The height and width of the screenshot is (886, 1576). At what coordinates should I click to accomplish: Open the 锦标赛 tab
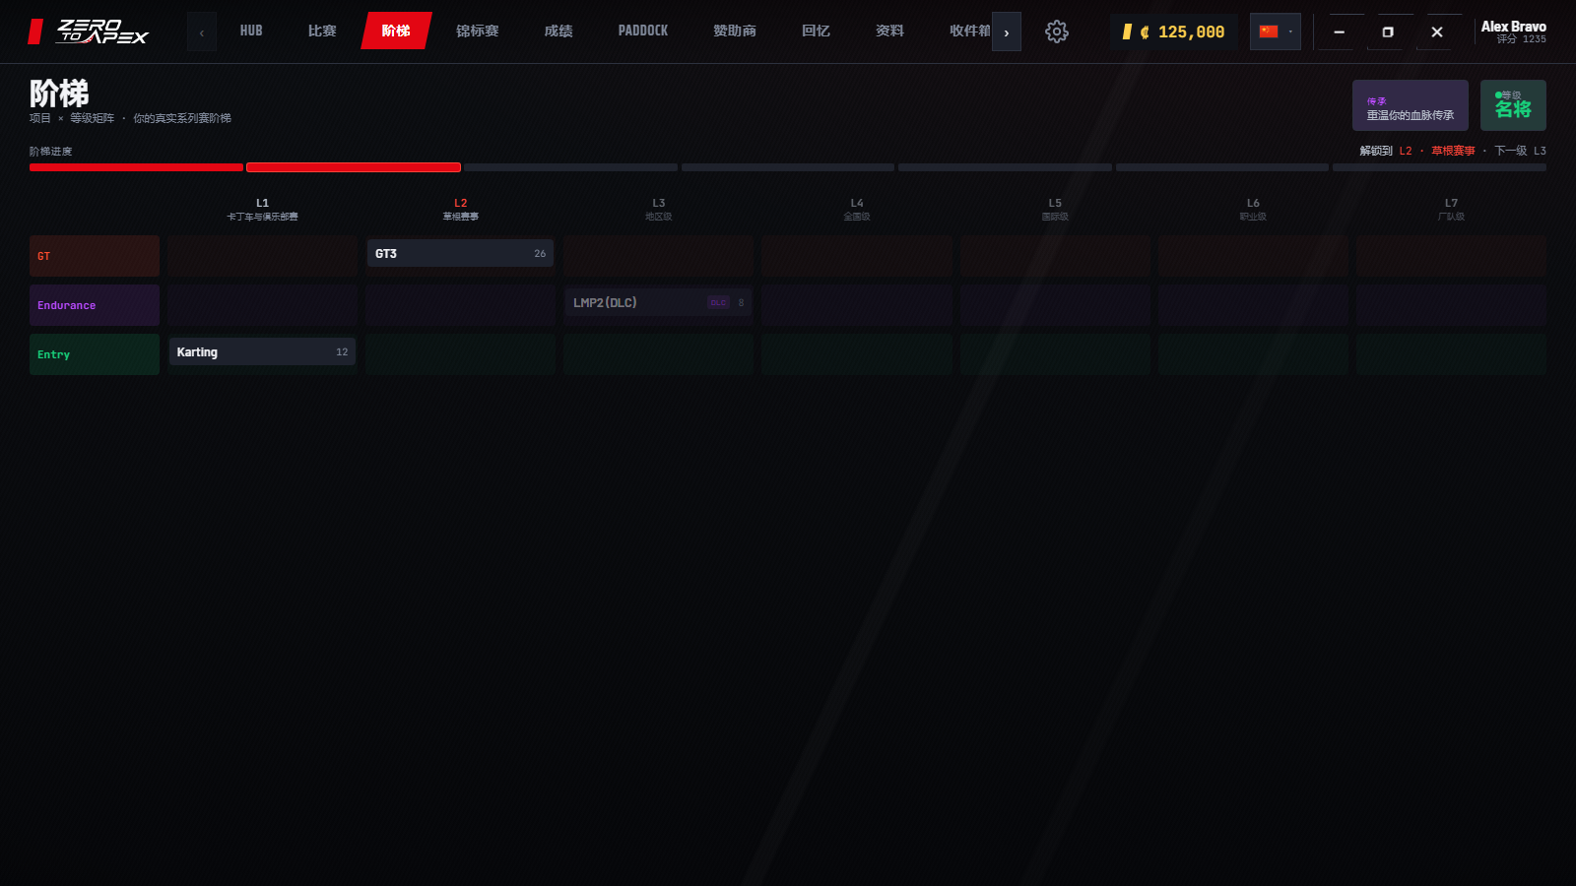click(477, 32)
